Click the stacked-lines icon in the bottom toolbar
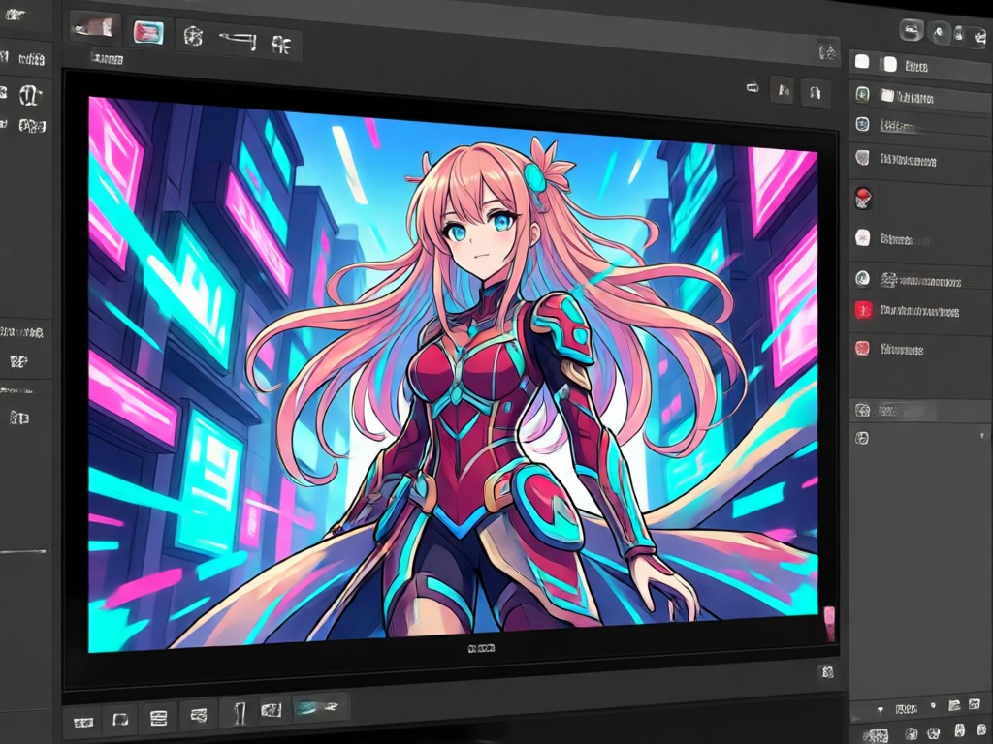 (x=158, y=718)
